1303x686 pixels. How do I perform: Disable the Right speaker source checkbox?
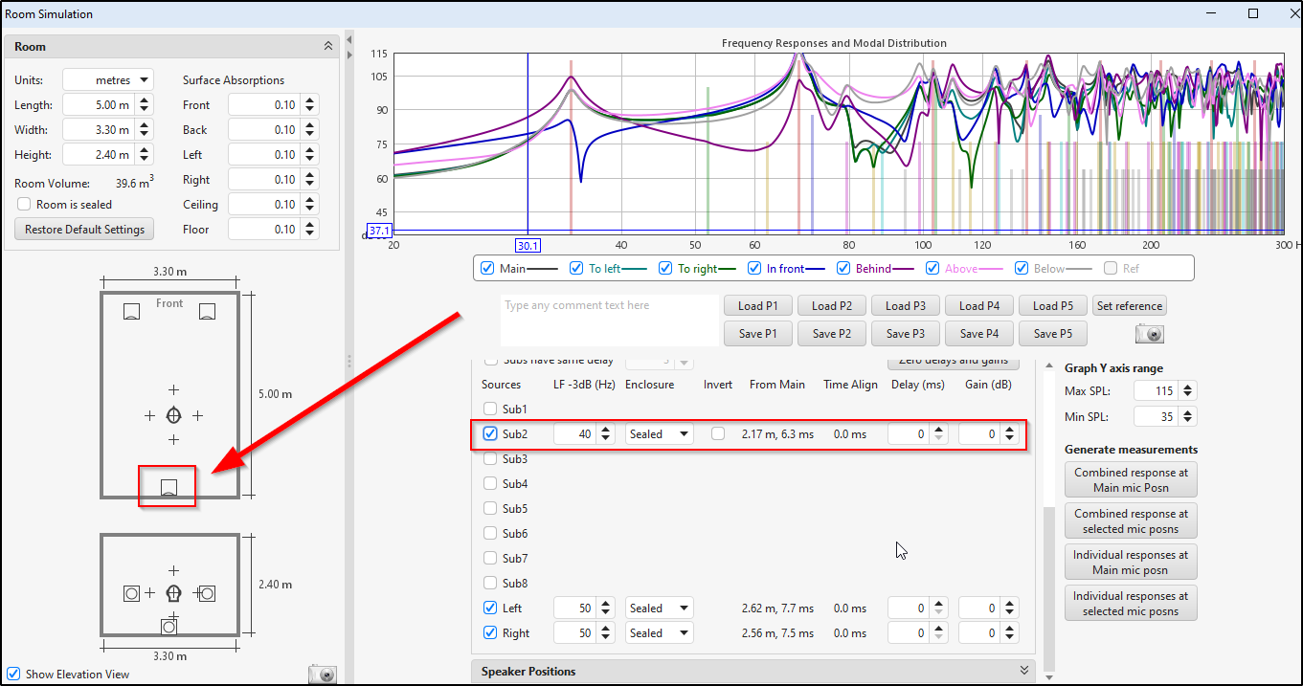click(490, 633)
